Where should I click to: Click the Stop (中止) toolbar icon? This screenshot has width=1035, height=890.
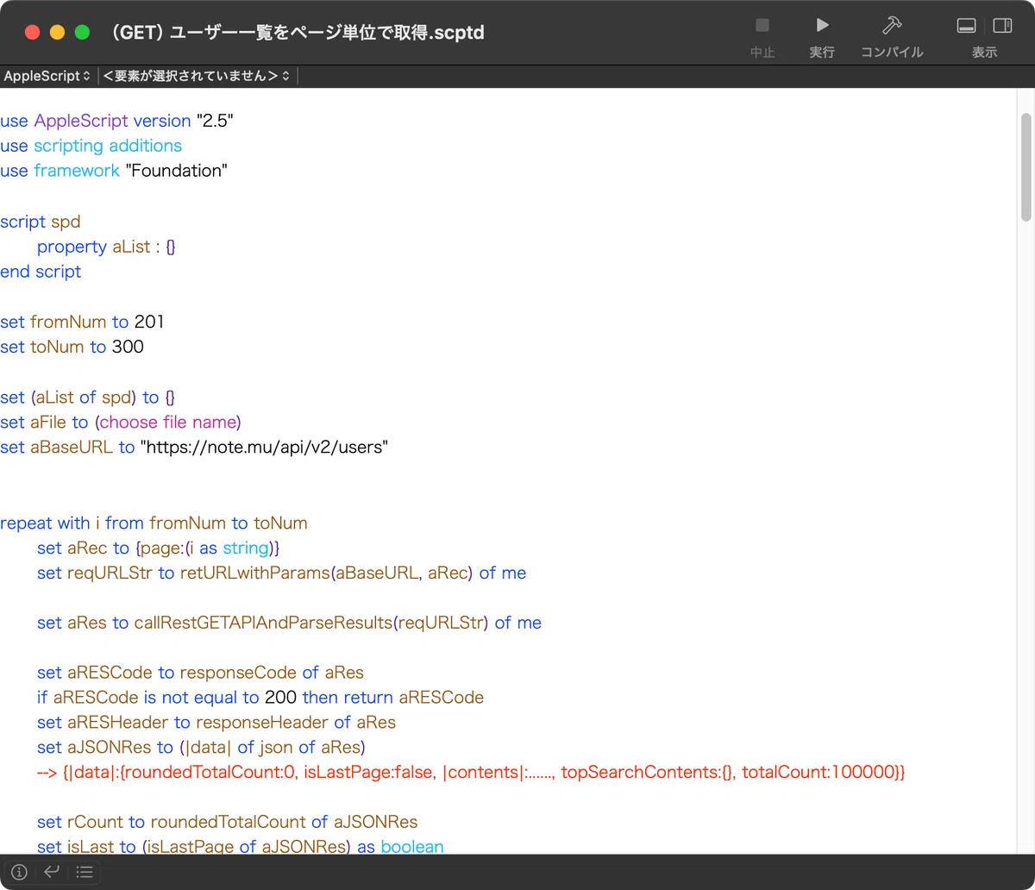click(x=762, y=26)
